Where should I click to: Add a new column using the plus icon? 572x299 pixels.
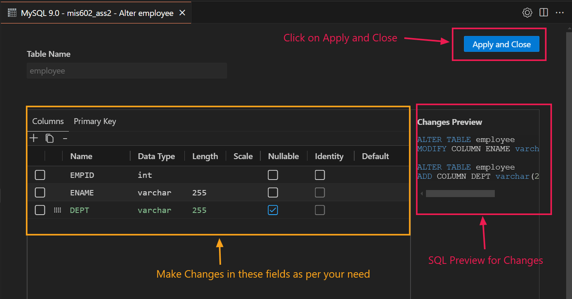point(33,138)
